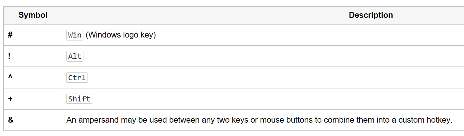Select the & symbol cell
464x136 pixels.
click(33, 120)
